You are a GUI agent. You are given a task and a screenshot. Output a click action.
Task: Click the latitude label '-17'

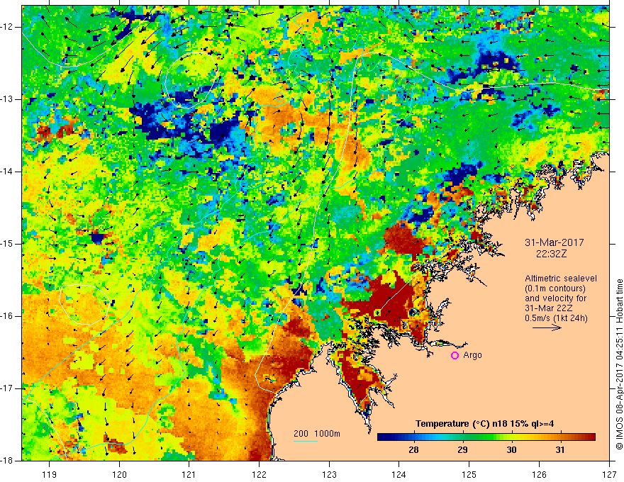coord(8,388)
